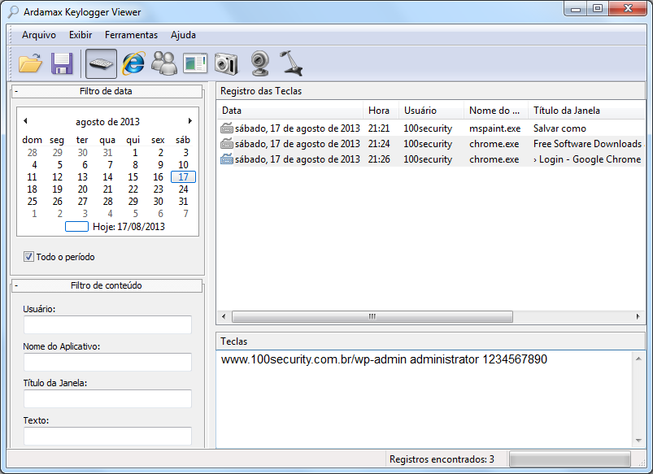This screenshot has height=474, width=653.
Task: Click keyboard icon of 21:26 Login row
Action: [x=227, y=159]
